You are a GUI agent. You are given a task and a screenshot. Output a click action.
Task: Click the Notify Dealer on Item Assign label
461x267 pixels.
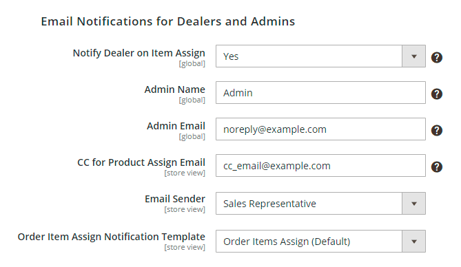click(x=139, y=53)
